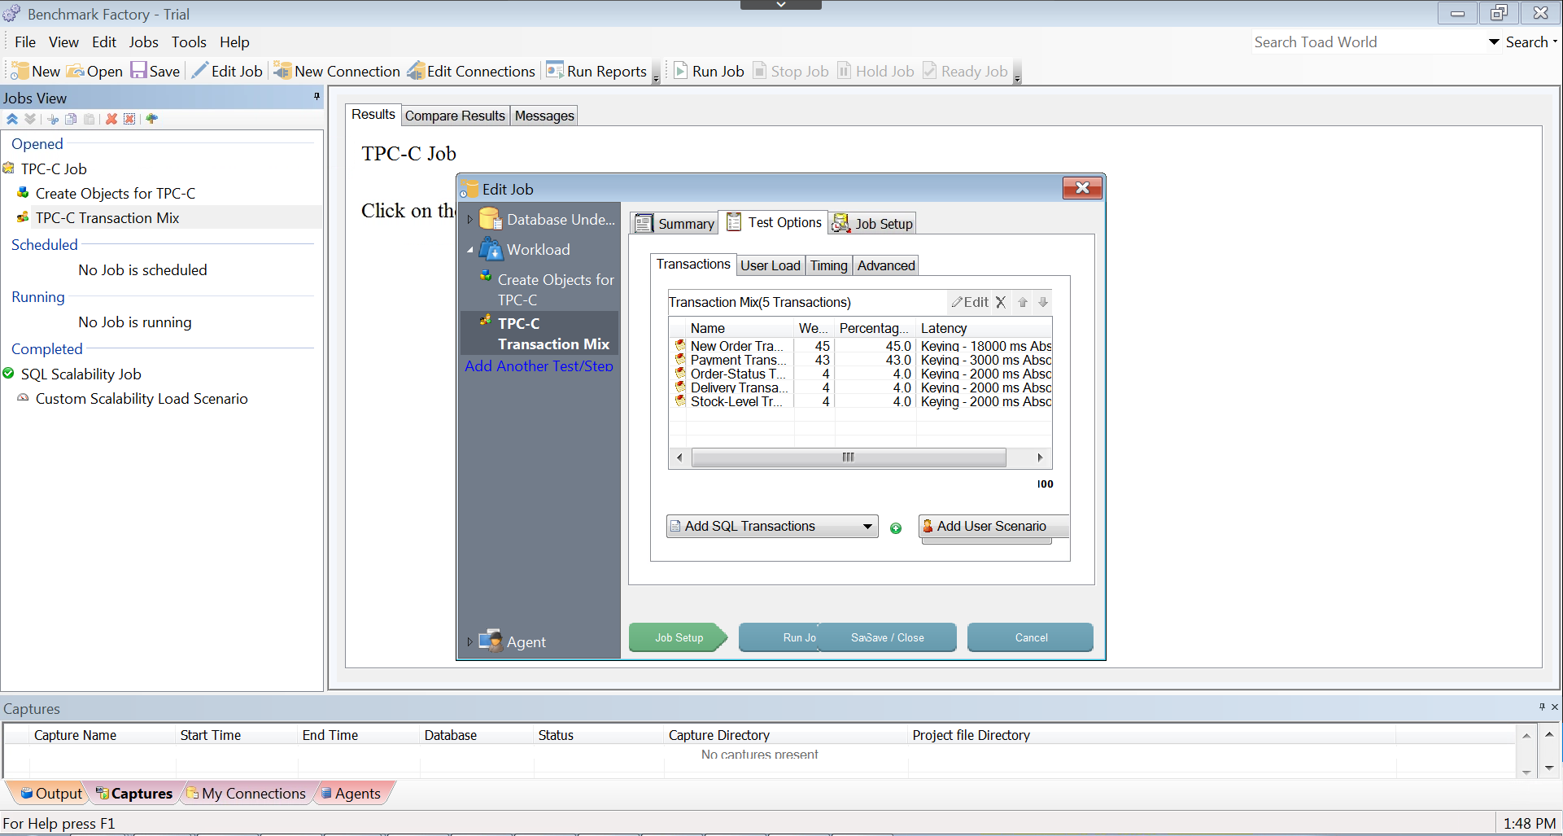
Task: Select Custom Scalability Load Scenario item
Action: point(142,399)
